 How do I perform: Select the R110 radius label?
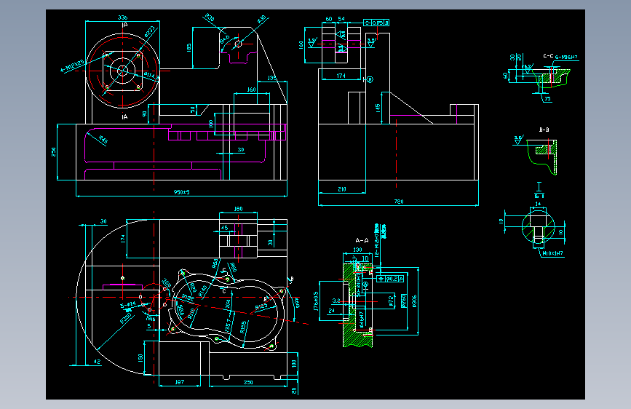point(192,313)
